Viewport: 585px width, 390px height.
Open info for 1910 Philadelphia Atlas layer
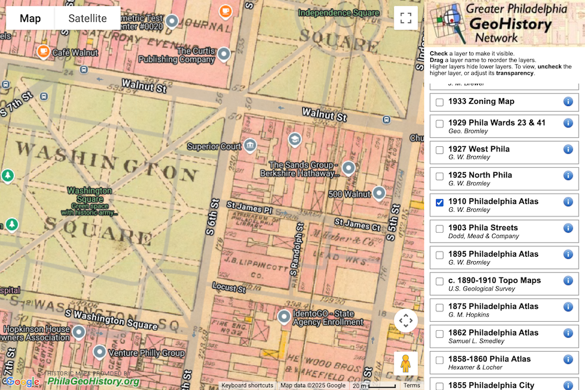(x=567, y=202)
